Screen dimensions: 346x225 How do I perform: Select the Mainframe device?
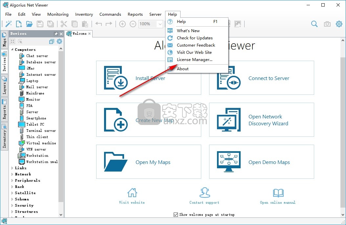point(35,93)
